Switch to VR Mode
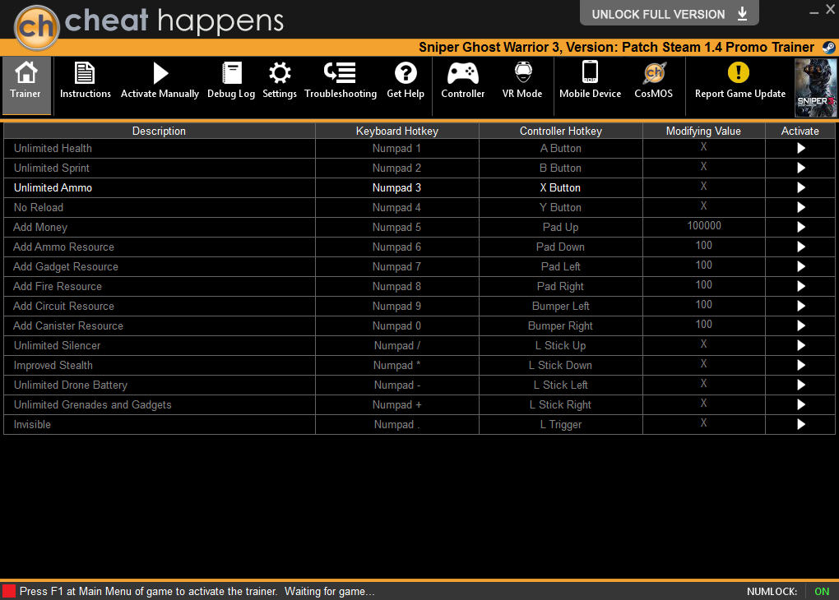The image size is (839, 600). pos(522,74)
